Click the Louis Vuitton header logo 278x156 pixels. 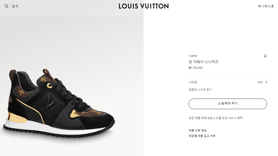tap(144, 6)
